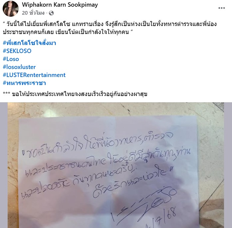Go to the #losoxluster hashtag
The width and height of the screenshot is (232, 228).
pos(19,67)
